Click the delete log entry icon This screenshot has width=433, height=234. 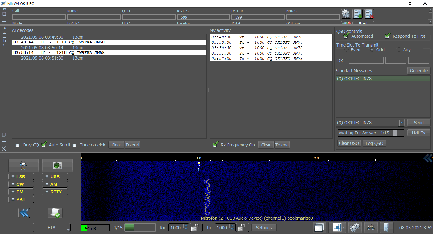click(x=369, y=14)
